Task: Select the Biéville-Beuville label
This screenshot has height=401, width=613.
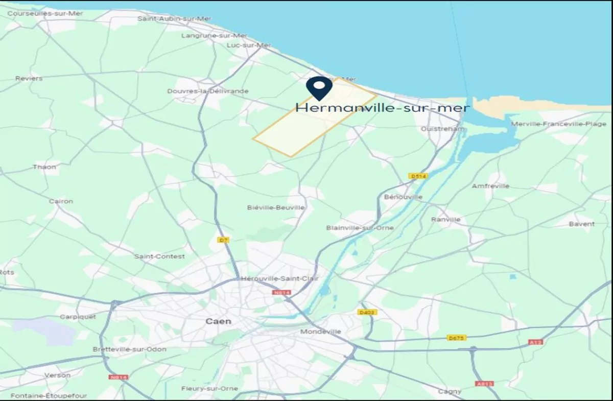Action: [x=276, y=207]
